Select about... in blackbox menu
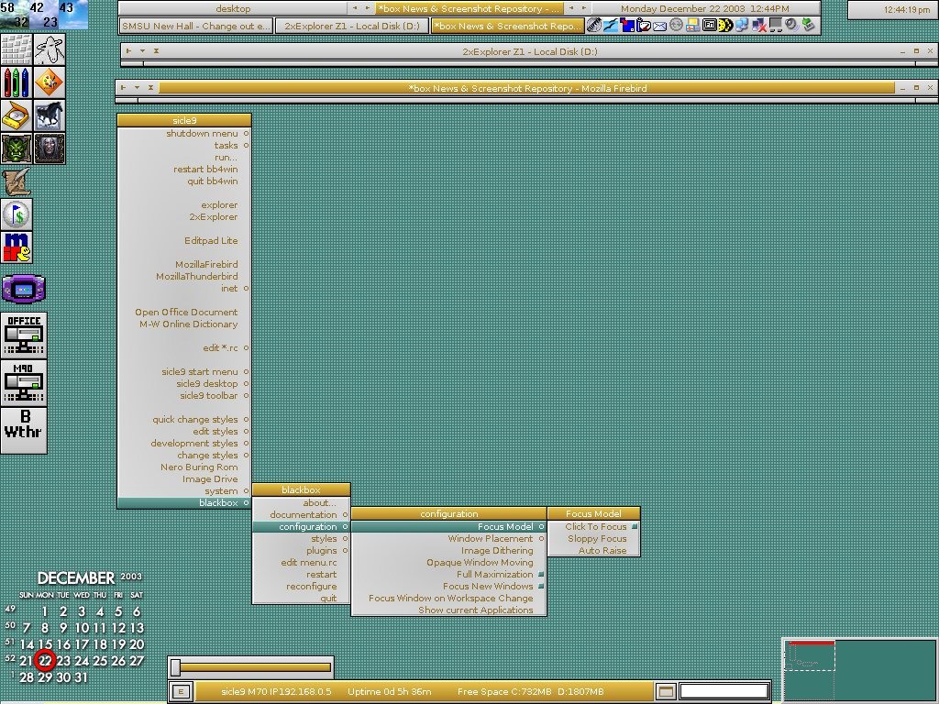 click(x=301, y=503)
